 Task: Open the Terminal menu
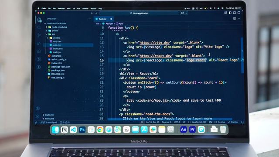click(x=85, y=9)
